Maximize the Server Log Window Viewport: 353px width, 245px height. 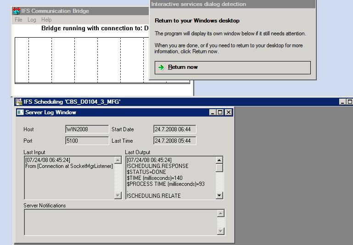[x=220, y=112]
